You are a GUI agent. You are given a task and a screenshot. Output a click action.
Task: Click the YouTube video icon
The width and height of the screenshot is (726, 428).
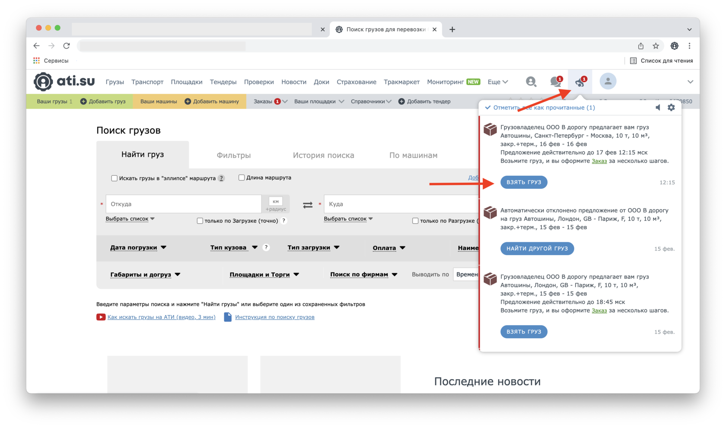coord(101,317)
